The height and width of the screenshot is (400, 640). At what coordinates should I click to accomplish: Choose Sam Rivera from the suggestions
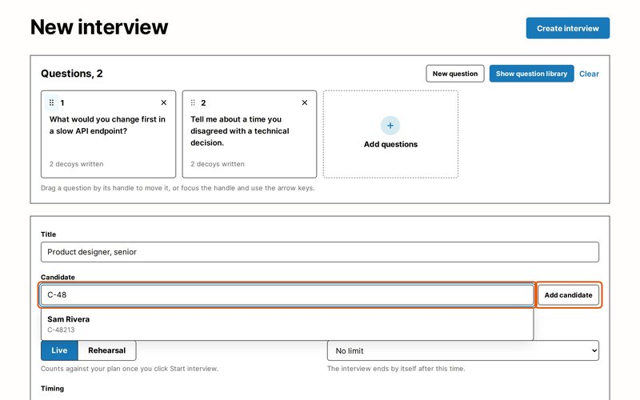[287, 324]
